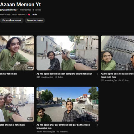Screen dimensions: 134x134
Task: Open thumbnail of 15:05 duration video
Action: coord(67,104)
